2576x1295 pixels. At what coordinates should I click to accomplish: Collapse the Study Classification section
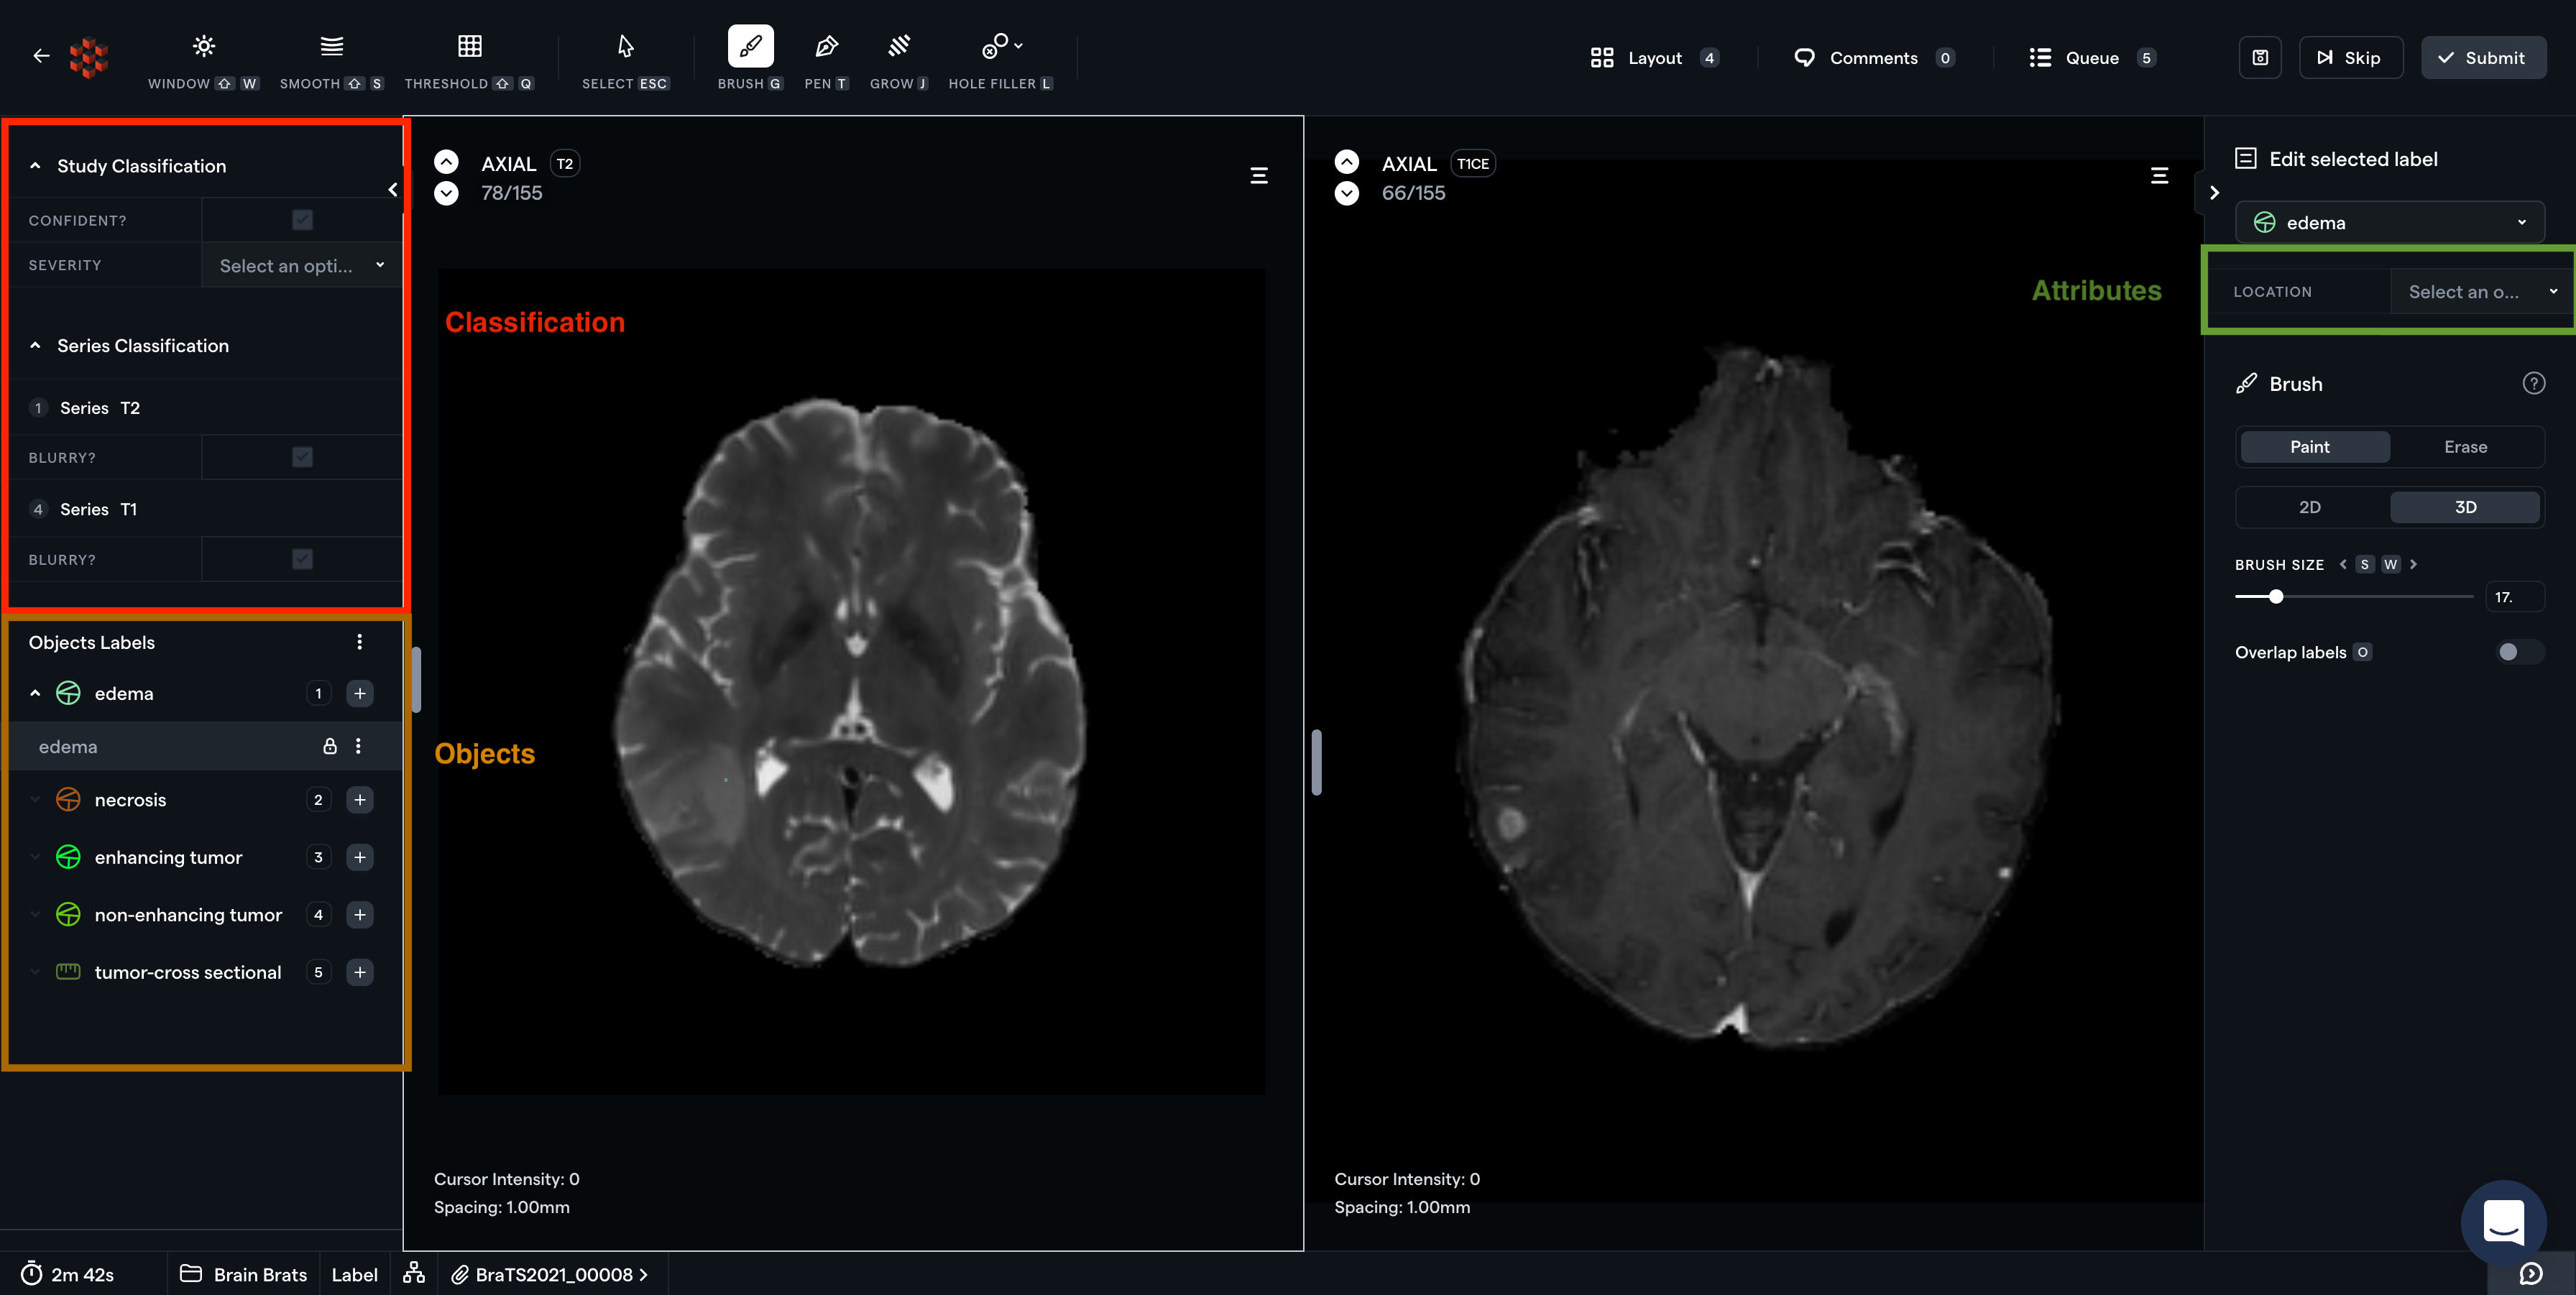click(36, 166)
